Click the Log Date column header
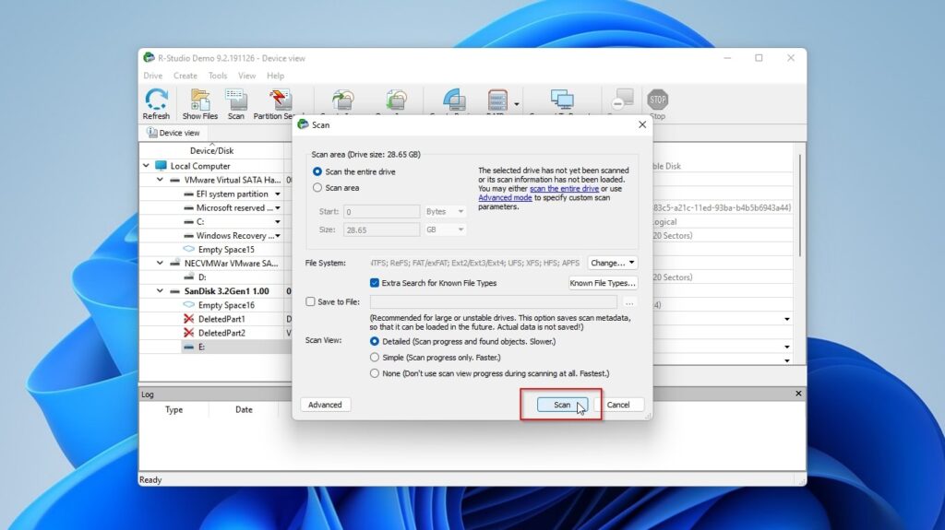Viewport: 945px width, 530px height. (x=244, y=409)
